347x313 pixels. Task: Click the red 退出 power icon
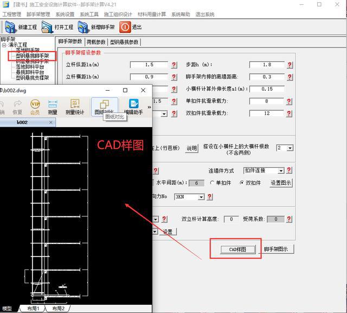point(125,27)
